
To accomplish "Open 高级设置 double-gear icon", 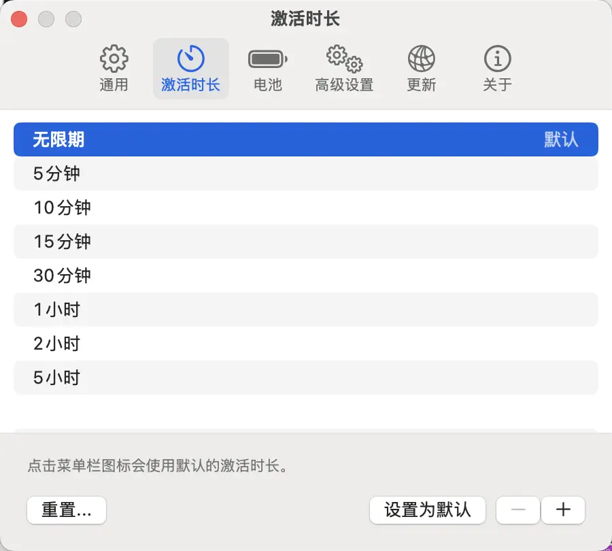I will click(344, 59).
